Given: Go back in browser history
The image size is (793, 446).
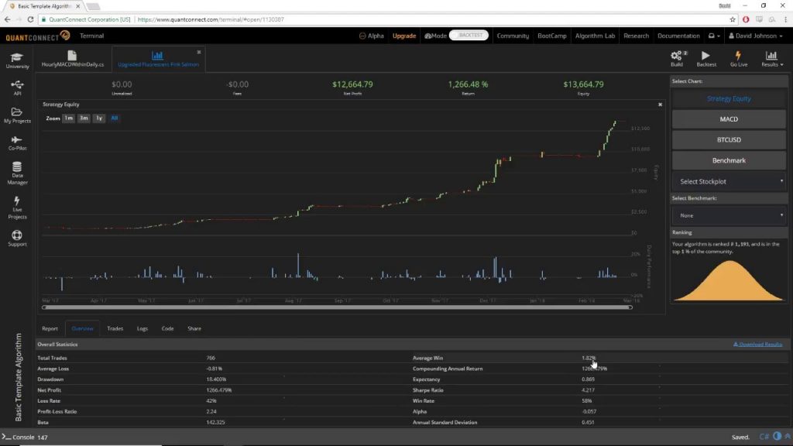Looking at the screenshot, I should pos(7,19).
